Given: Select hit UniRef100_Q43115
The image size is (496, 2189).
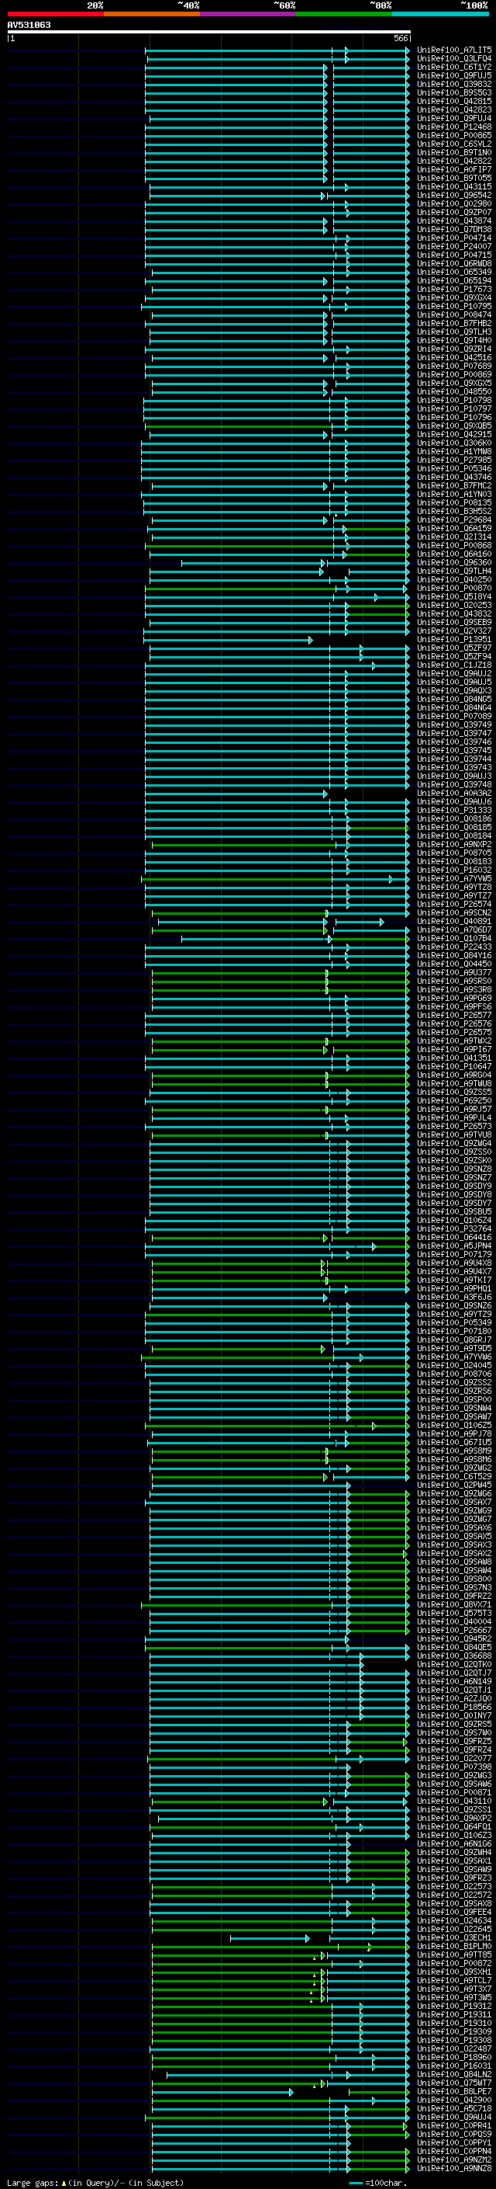Looking at the screenshot, I should point(454,187).
